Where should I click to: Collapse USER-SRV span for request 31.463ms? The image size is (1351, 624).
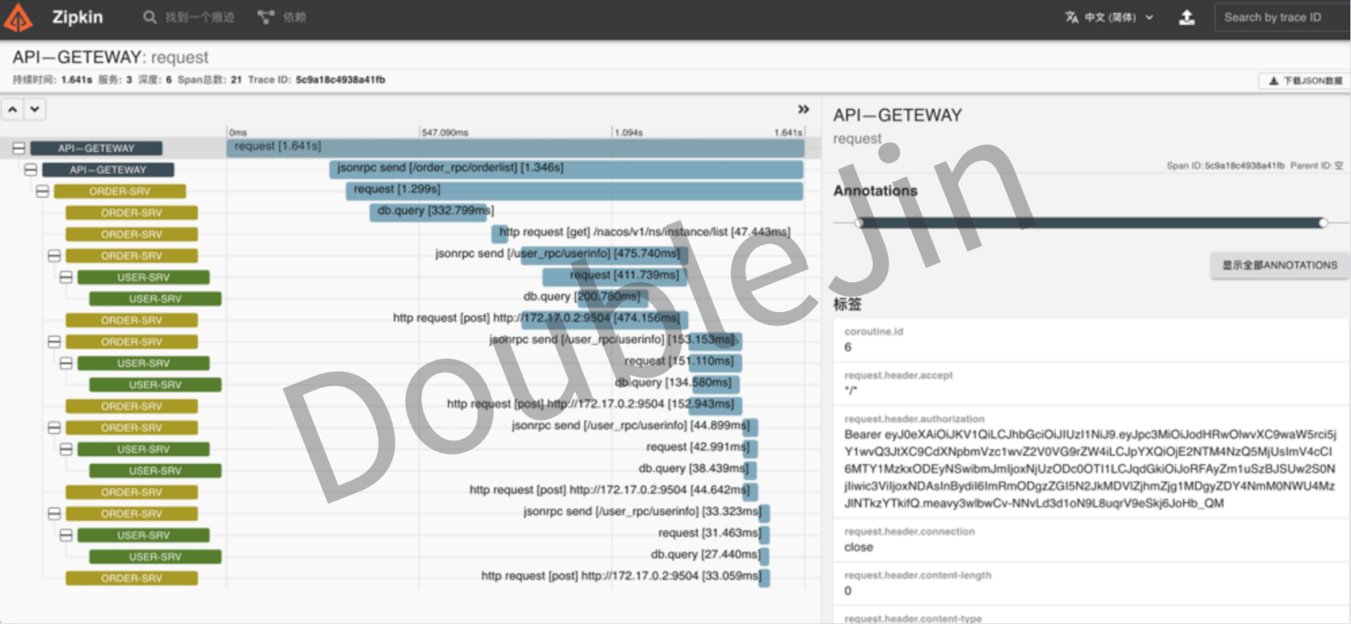66,536
